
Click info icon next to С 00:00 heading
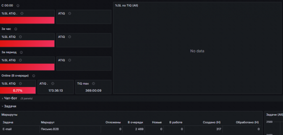point(18,6)
